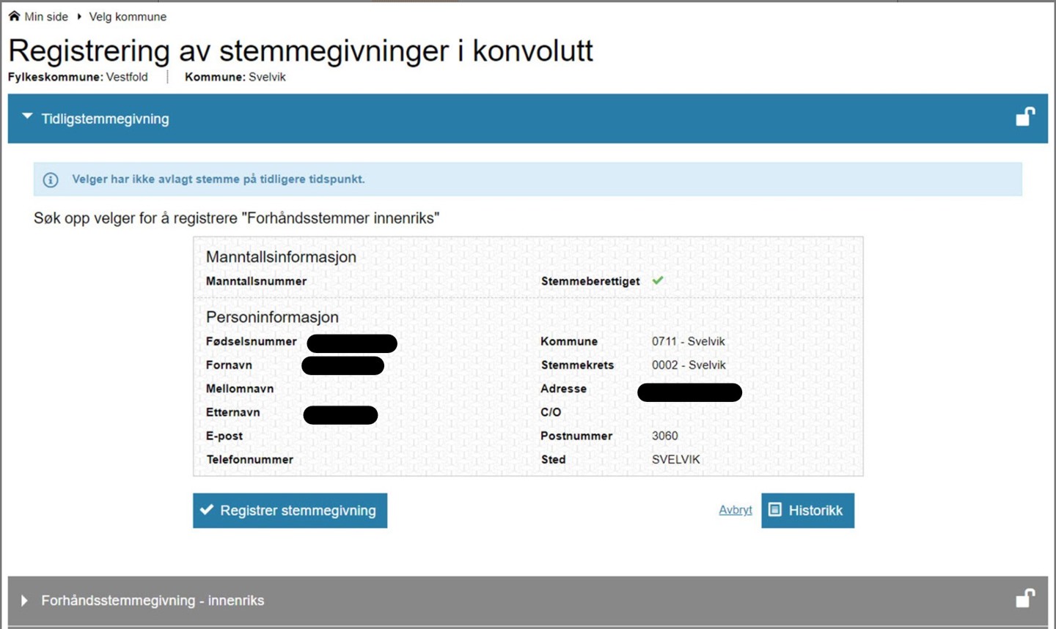The width and height of the screenshot is (1056, 629).
Task: Click the breadcrumb arrow before Velg kommune
Action: coord(79,16)
